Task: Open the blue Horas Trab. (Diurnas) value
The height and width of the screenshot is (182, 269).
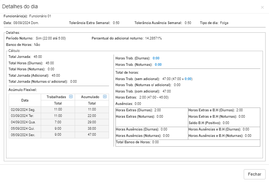Action: [156, 58]
